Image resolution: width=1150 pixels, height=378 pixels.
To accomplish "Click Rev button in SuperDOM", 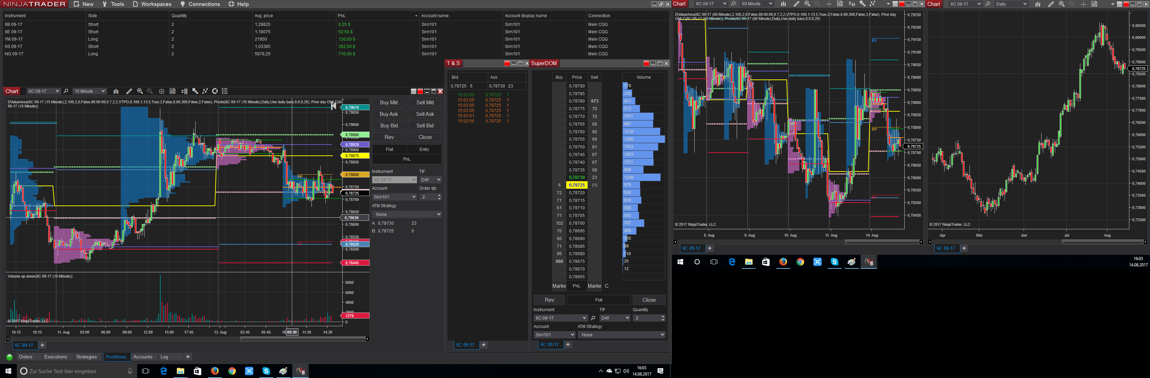I will click(x=549, y=300).
